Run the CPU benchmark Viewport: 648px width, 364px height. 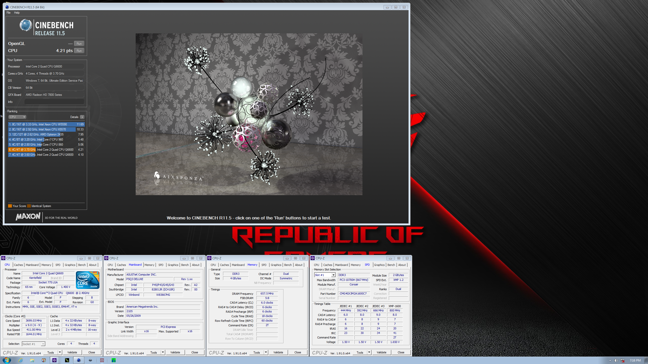[79, 51]
